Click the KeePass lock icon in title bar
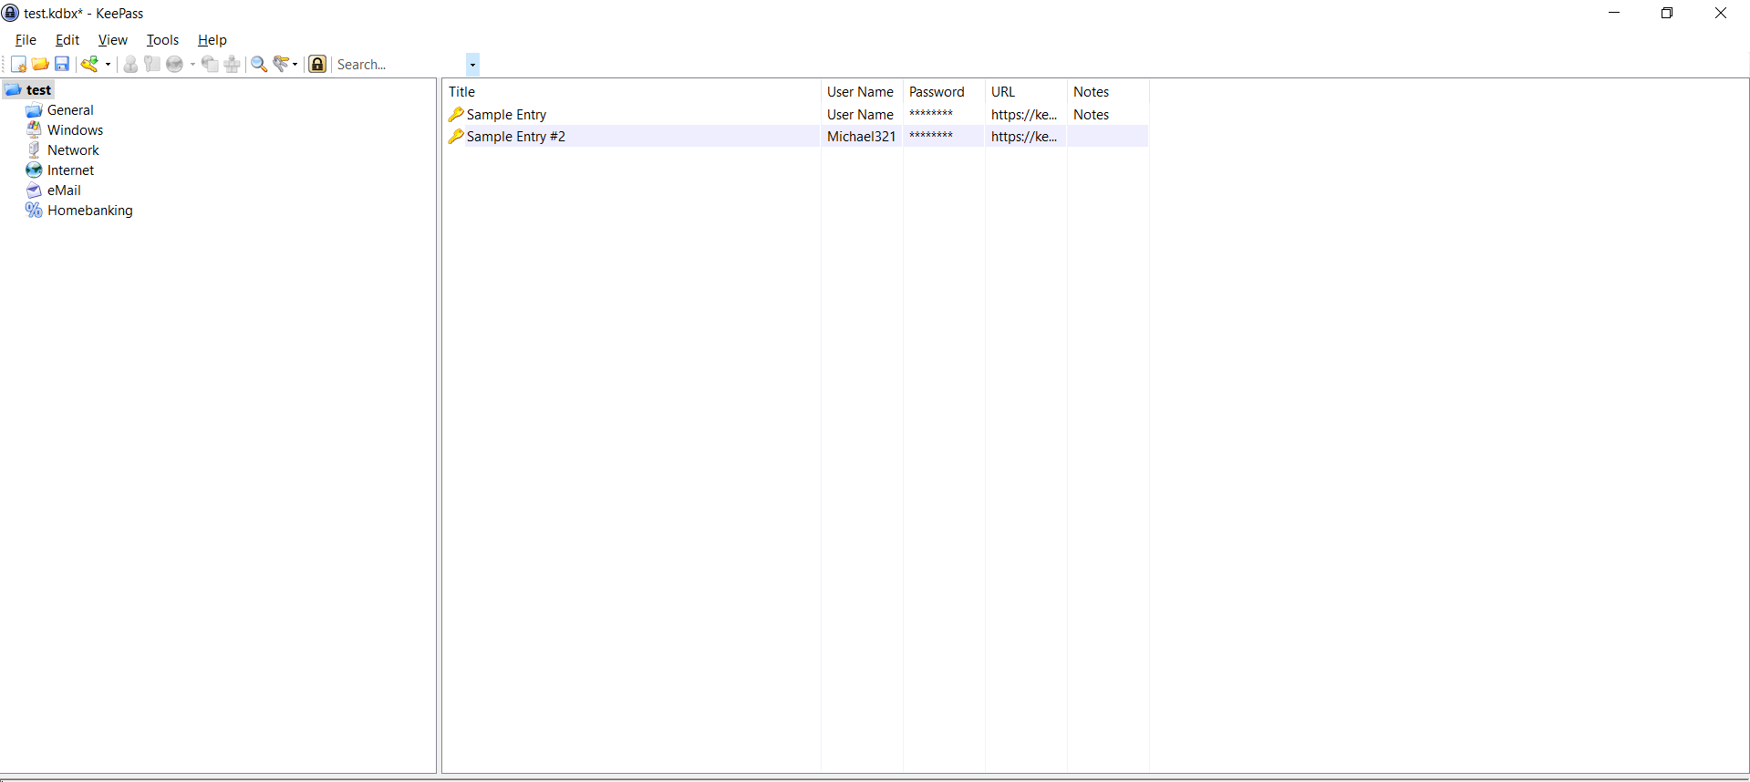The width and height of the screenshot is (1750, 782). [x=11, y=13]
